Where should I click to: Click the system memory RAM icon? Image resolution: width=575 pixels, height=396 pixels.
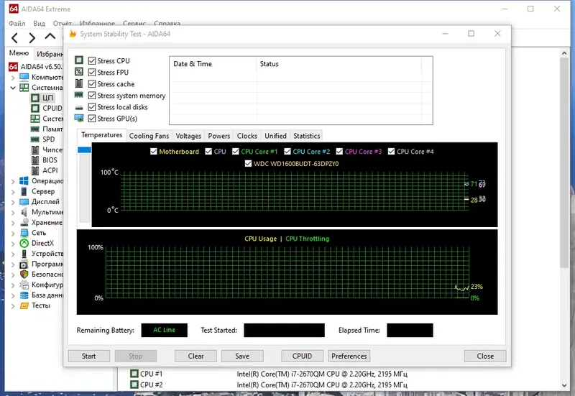79,95
